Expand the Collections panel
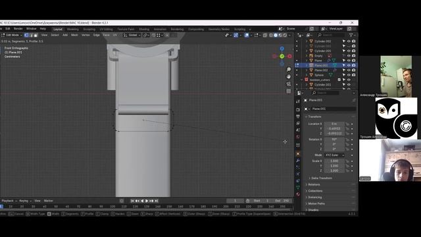 tap(315, 191)
